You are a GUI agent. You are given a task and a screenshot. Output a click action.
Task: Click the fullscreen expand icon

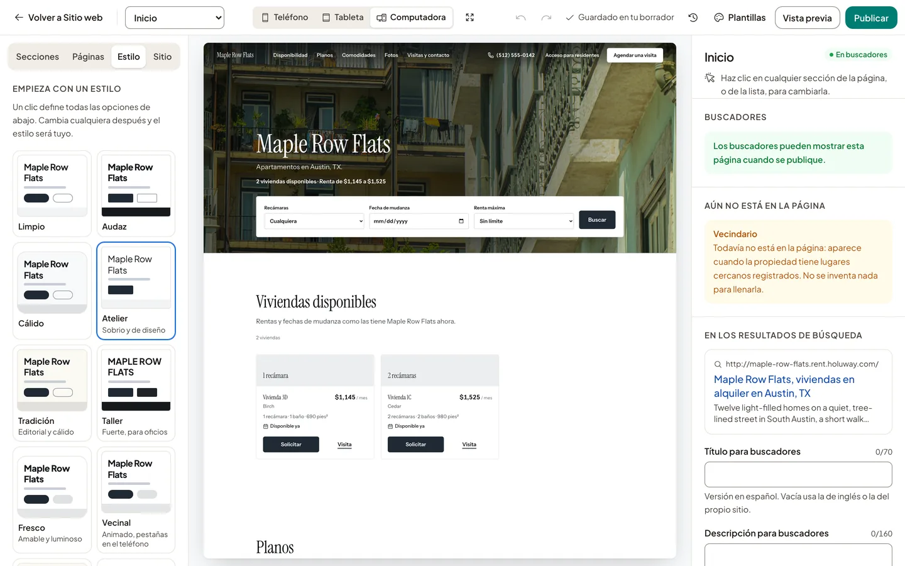(469, 18)
